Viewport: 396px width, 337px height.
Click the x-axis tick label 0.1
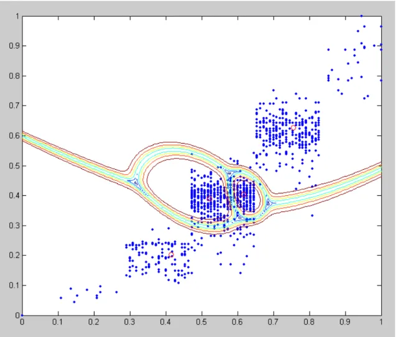coord(58,322)
